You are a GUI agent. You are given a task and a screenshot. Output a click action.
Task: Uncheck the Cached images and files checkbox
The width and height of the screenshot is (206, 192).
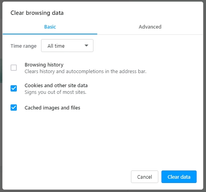click(x=14, y=108)
